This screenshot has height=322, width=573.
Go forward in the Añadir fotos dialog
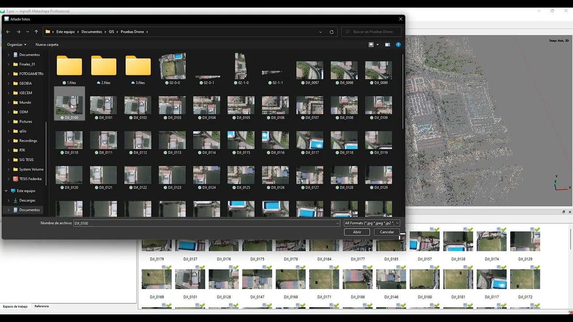[18, 32]
